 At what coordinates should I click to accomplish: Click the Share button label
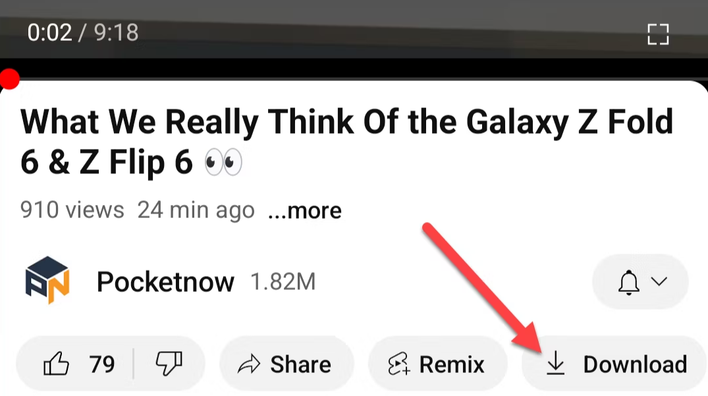point(301,364)
